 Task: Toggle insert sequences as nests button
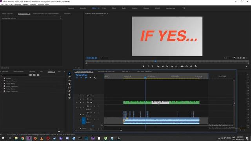[x=77, y=78]
